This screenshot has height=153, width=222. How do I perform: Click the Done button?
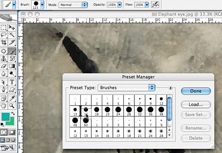(196, 91)
